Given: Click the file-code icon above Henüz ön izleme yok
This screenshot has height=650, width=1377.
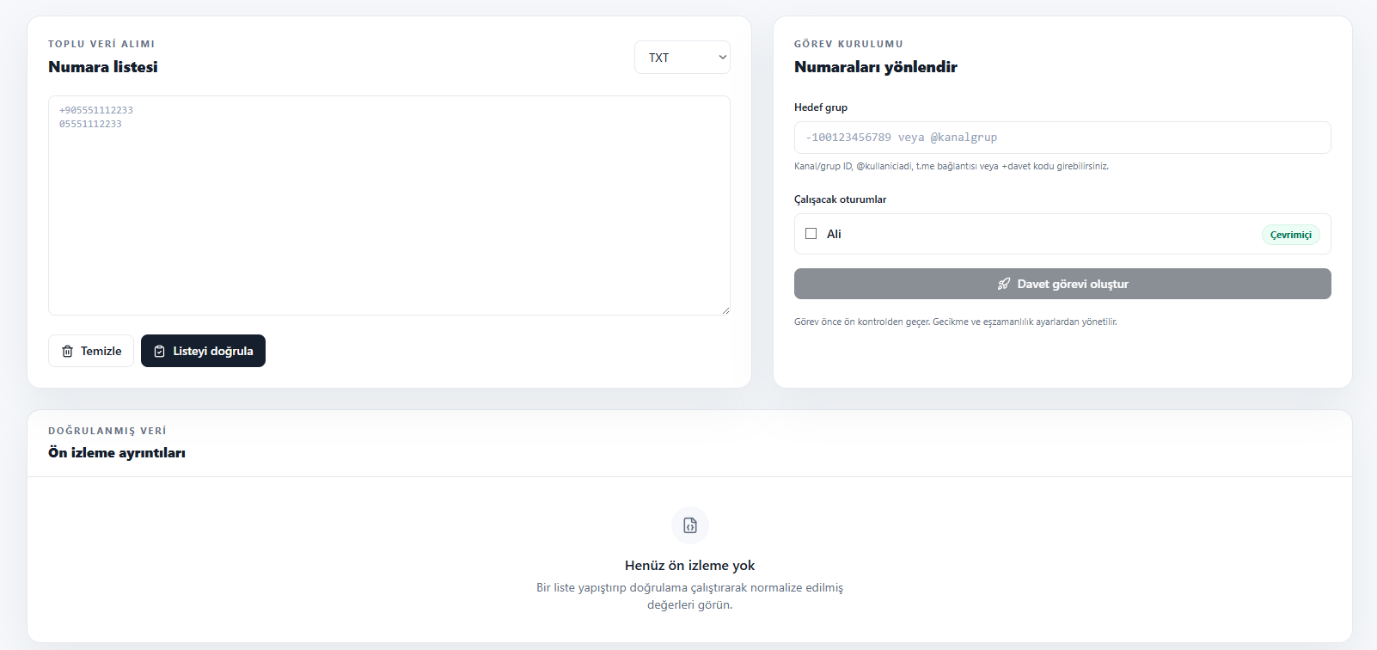Looking at the screenshot, I should pyautogui.click(x=690, y=525).
